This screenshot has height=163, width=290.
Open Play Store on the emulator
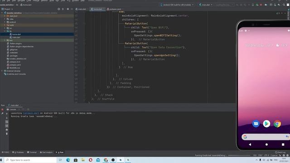266,124
